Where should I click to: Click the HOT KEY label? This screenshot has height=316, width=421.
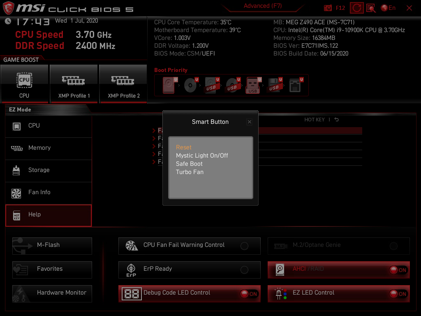tap(315, 120)
